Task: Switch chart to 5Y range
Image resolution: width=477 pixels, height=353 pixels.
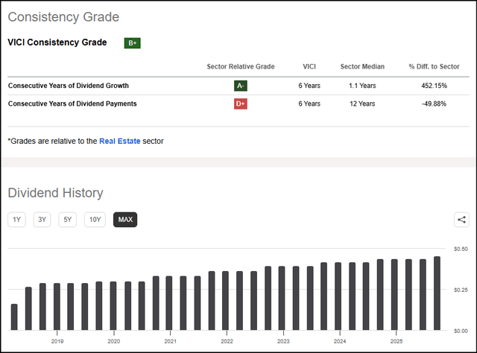Action: pos(68,220)
